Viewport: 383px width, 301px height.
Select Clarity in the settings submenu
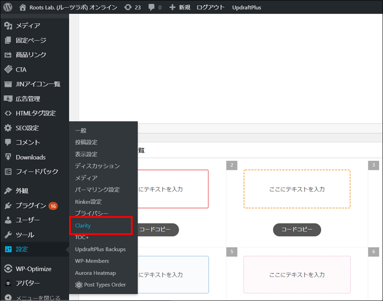83,226
